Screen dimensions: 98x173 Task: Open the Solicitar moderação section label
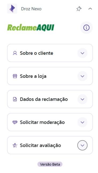click(x=42, y=122)
